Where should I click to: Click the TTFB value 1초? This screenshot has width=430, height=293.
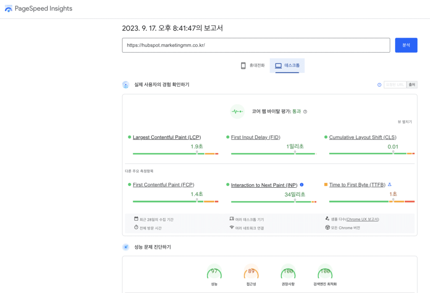click(393, 194)
